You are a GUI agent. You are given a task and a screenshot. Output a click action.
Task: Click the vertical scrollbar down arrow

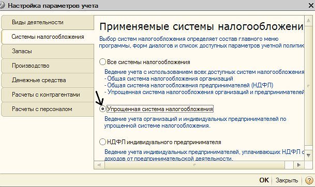coord(308,155)
